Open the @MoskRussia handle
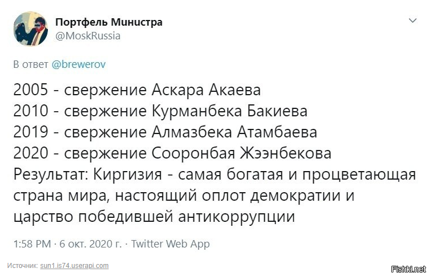Viewport: 429px width, 276px height. (88, 36)
